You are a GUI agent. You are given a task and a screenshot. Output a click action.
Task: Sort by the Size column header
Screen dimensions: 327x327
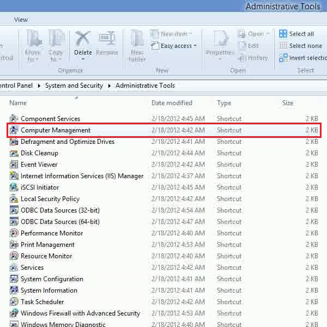(x=288, y=103)
